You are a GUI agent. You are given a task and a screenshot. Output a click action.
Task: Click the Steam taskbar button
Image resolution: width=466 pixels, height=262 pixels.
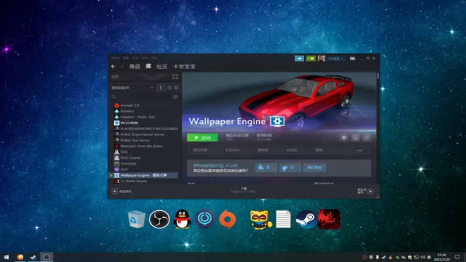[33, 257]
